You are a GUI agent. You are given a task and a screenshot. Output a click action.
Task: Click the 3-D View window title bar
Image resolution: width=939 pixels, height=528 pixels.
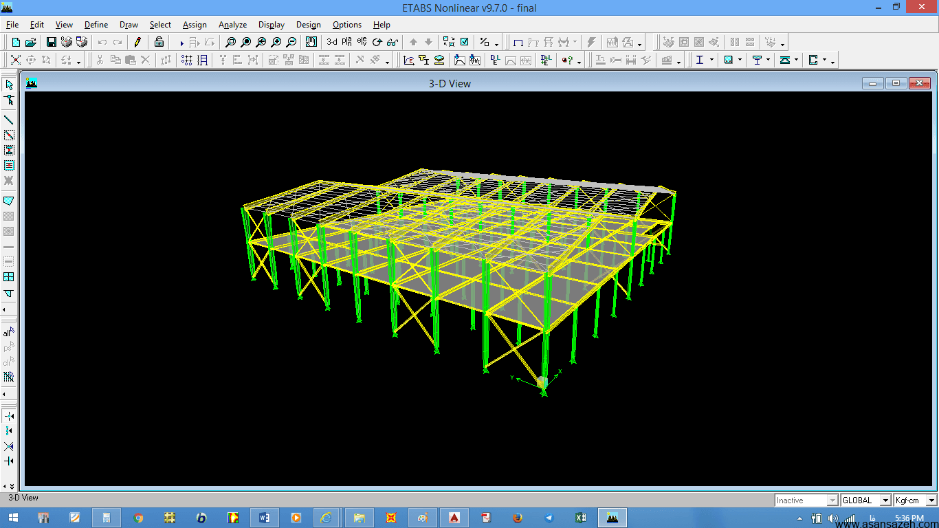[x=450, y=83]
